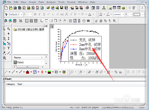Image resolution: width=149 pixels, height=110 pixels.
Task: Click the Line Color pencil button
Action: (108, 14)
